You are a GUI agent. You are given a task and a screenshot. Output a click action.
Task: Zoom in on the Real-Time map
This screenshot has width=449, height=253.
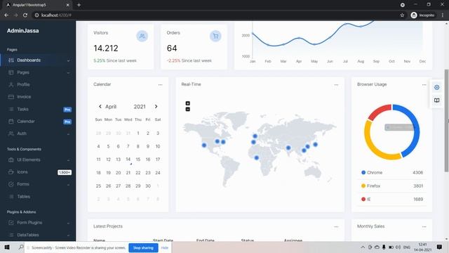coord(187,103)
